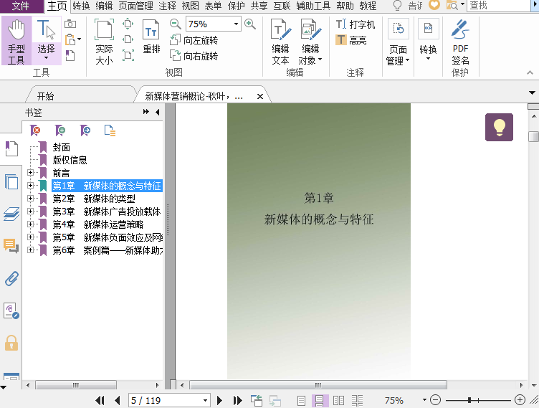Expand the bookmarks panel double-arrow
Viewport: 539px width, 408px height.
[x=146, y=112]
